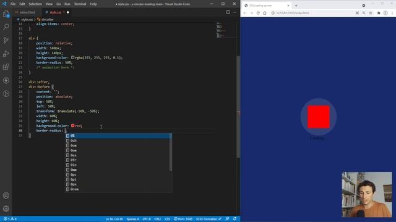396x222 pixels.
Task: Open errors and warnings in status bar
Action: point(10,219)
